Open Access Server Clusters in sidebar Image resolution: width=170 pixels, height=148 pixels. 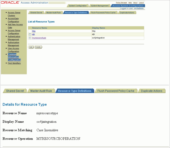(x=14, y=14)
